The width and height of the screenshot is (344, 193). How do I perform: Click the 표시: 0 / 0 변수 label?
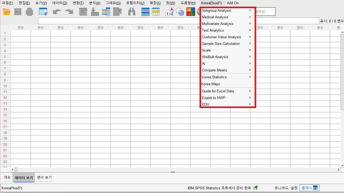(332, 21)
